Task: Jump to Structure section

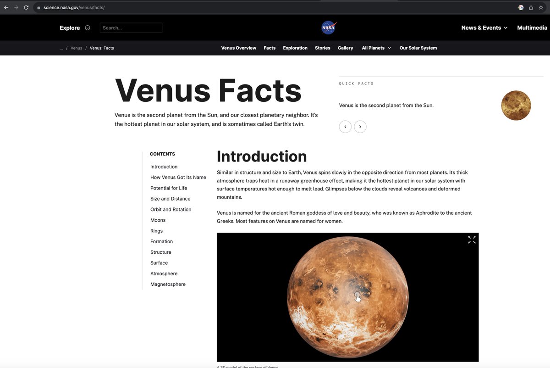Action: pos(160,252)
